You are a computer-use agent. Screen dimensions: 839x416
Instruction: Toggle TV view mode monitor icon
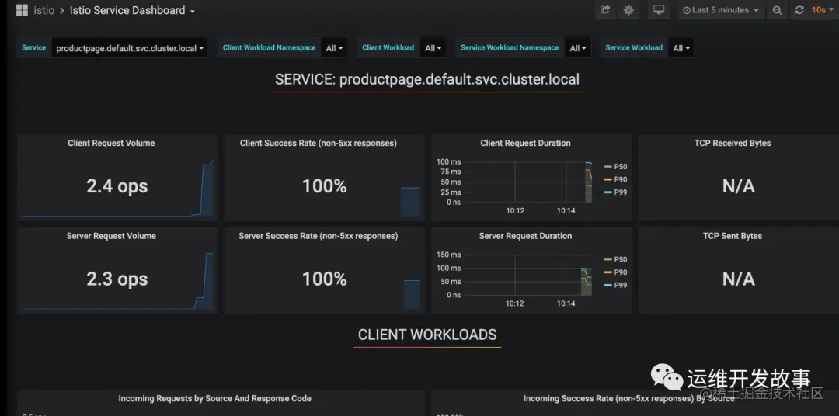click(659, 10)
